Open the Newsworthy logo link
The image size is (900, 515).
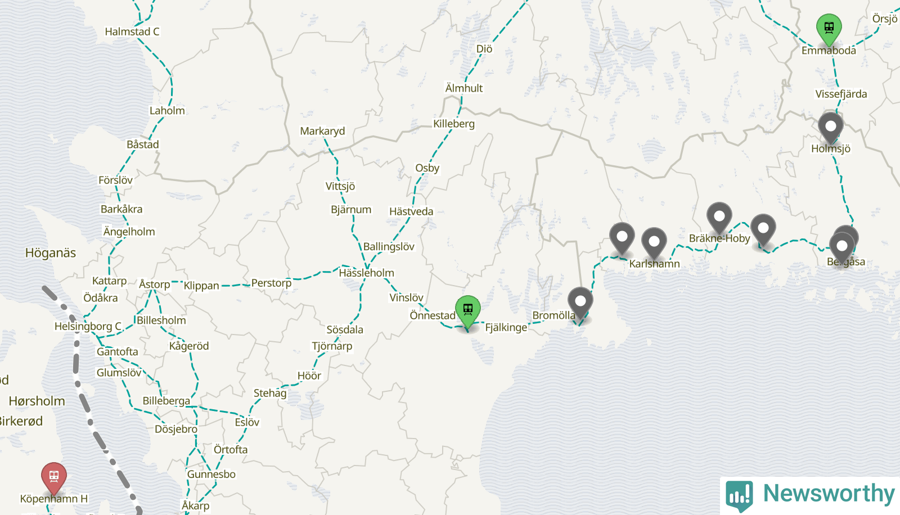point(810,495)
